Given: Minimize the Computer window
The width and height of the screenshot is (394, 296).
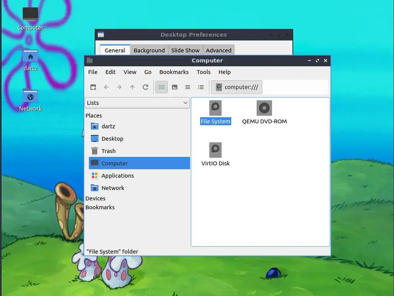Looking at the screenshot, I should pos(309,61).
